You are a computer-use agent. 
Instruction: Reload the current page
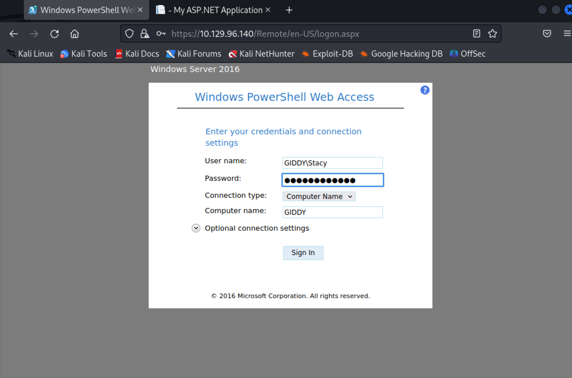point(54,34)
